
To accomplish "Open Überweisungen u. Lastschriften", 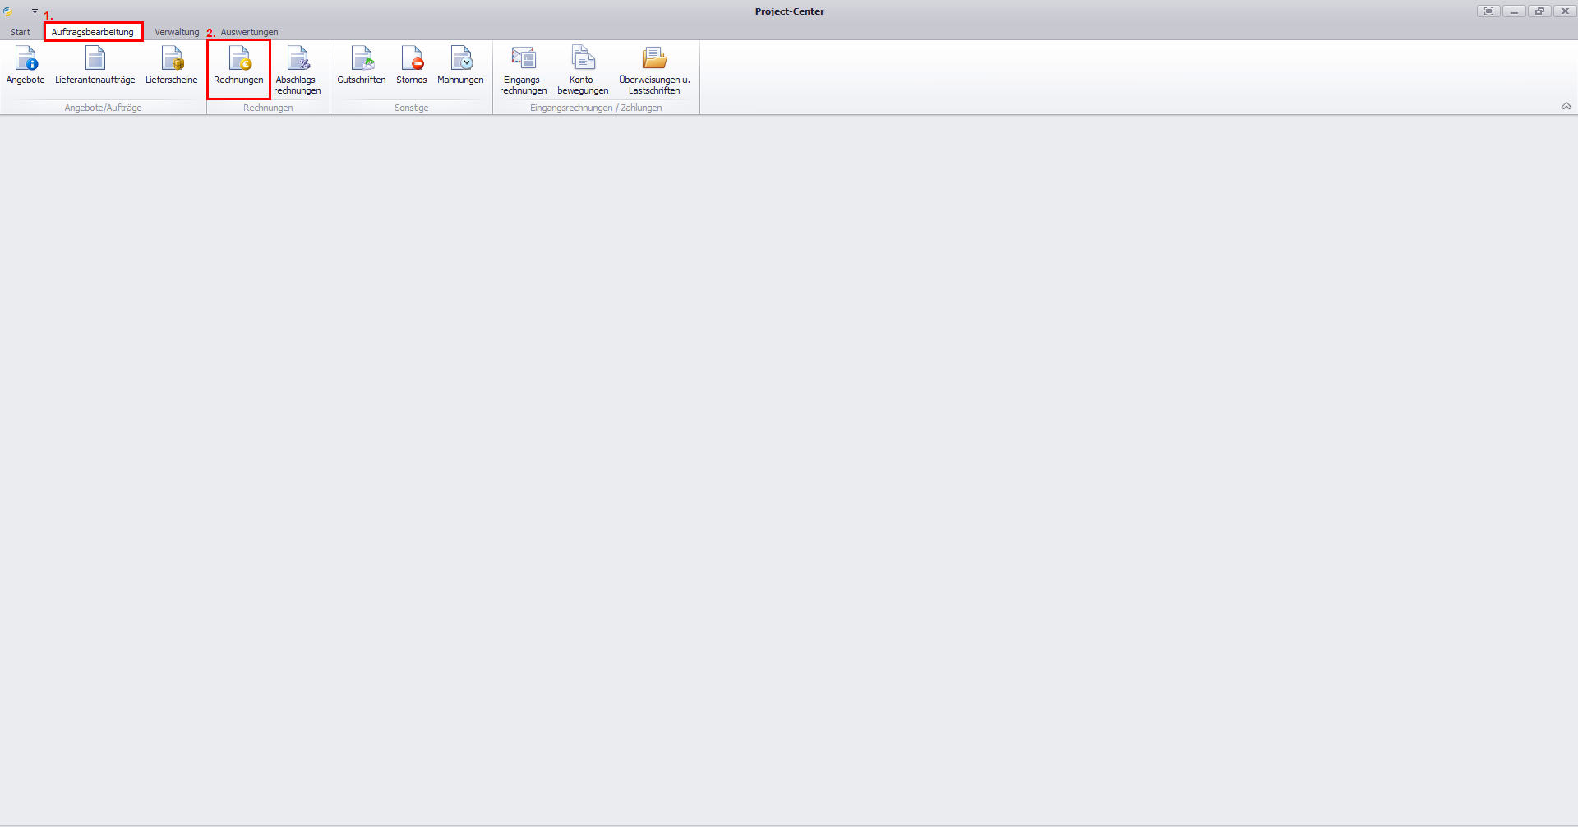I will point(654,67).
